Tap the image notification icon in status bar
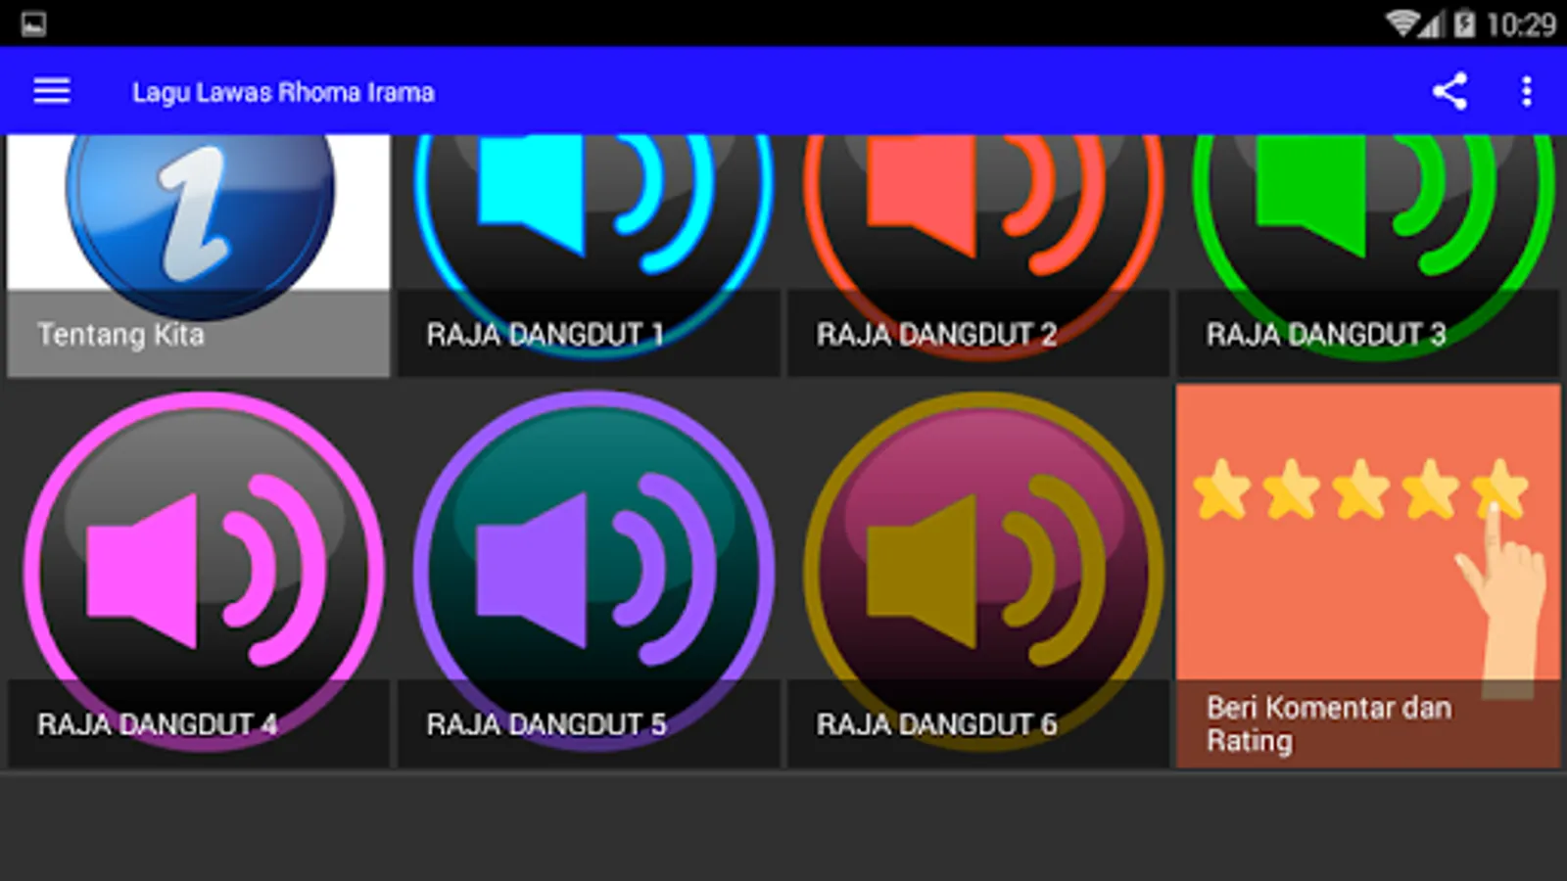The image size is (1567, 881). point(33,23)
